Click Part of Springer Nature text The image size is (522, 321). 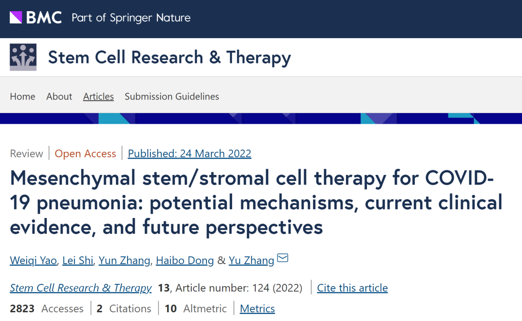pyautogui.click(x=131, y=18)
